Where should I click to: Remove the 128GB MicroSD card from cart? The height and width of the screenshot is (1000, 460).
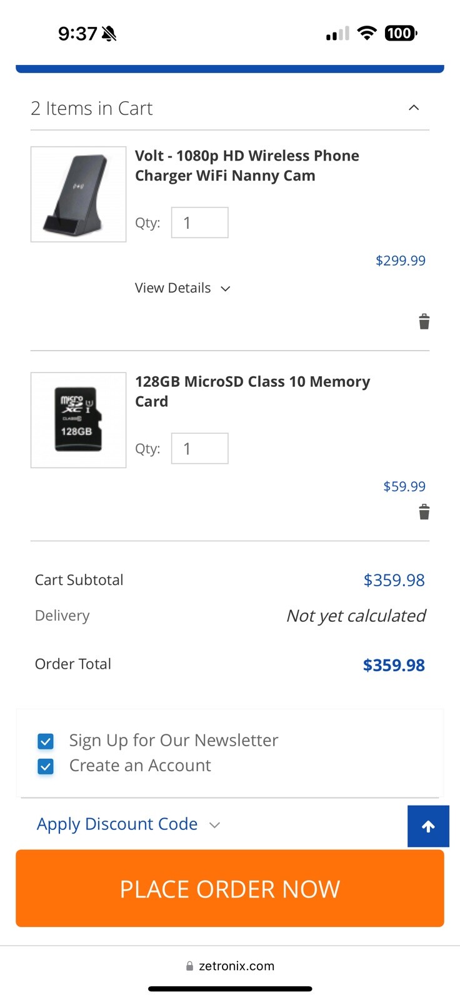[424, 512]
